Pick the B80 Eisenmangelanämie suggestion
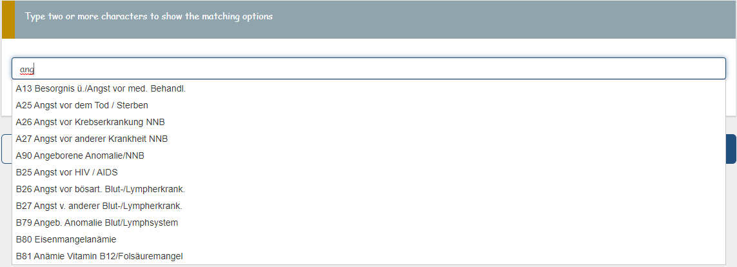737x267 pixels. point(66,239)
